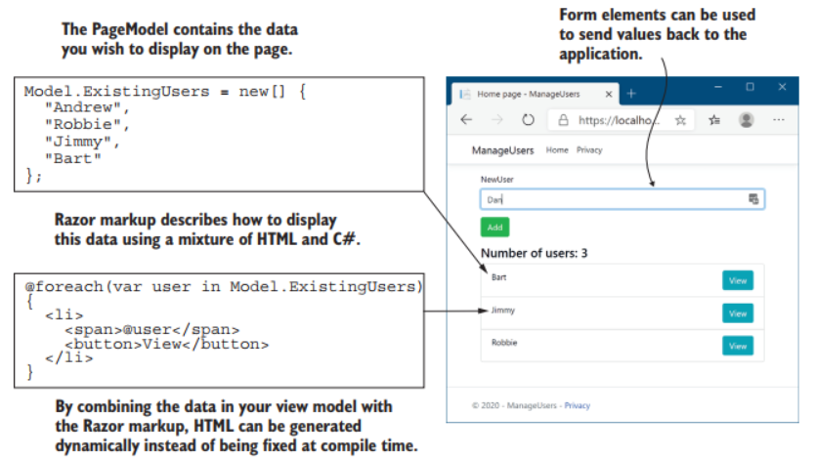This screenshot has width=815, height=458.
Task: Bookmark the page with the star icon
Action: point(680,120)
